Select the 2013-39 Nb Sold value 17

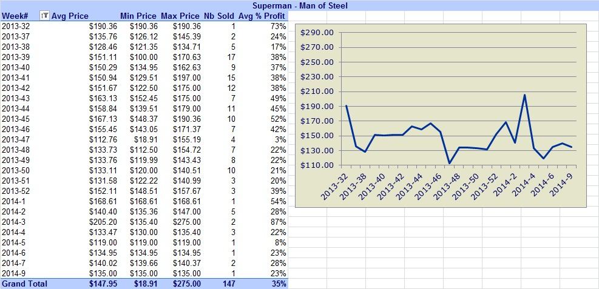[x=231, y=57]
